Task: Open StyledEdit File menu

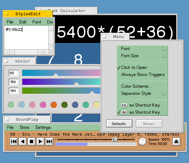Action: coord(10,22)
